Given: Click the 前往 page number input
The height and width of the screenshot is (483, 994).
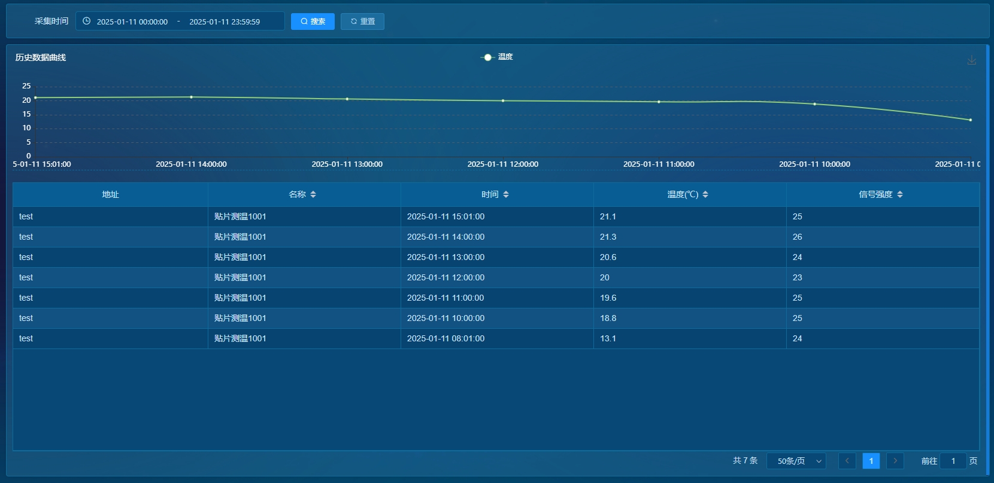Looking at the screenshot, I should tap(953, 461).
